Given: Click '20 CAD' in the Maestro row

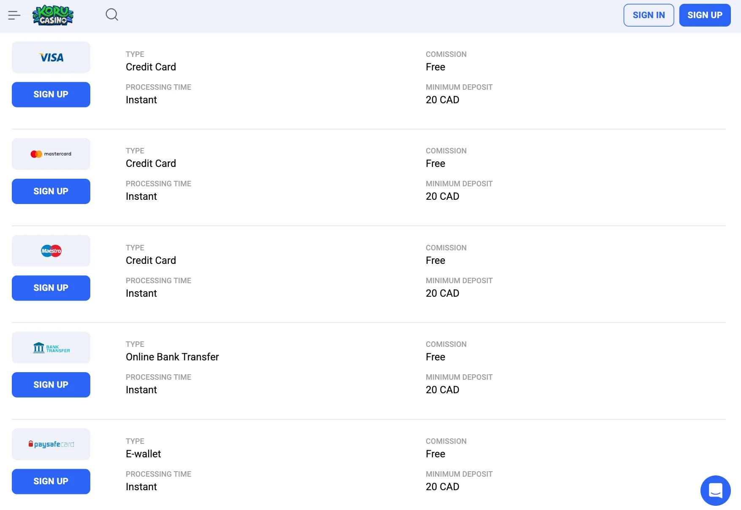Looking at the screenshot, I should pos(442,293).
